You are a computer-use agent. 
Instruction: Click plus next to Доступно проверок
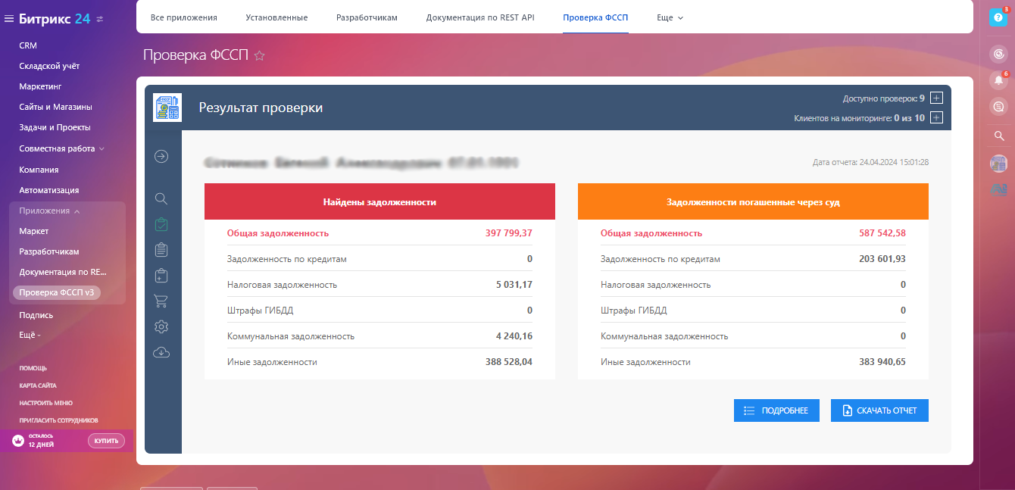click(936, 98)
